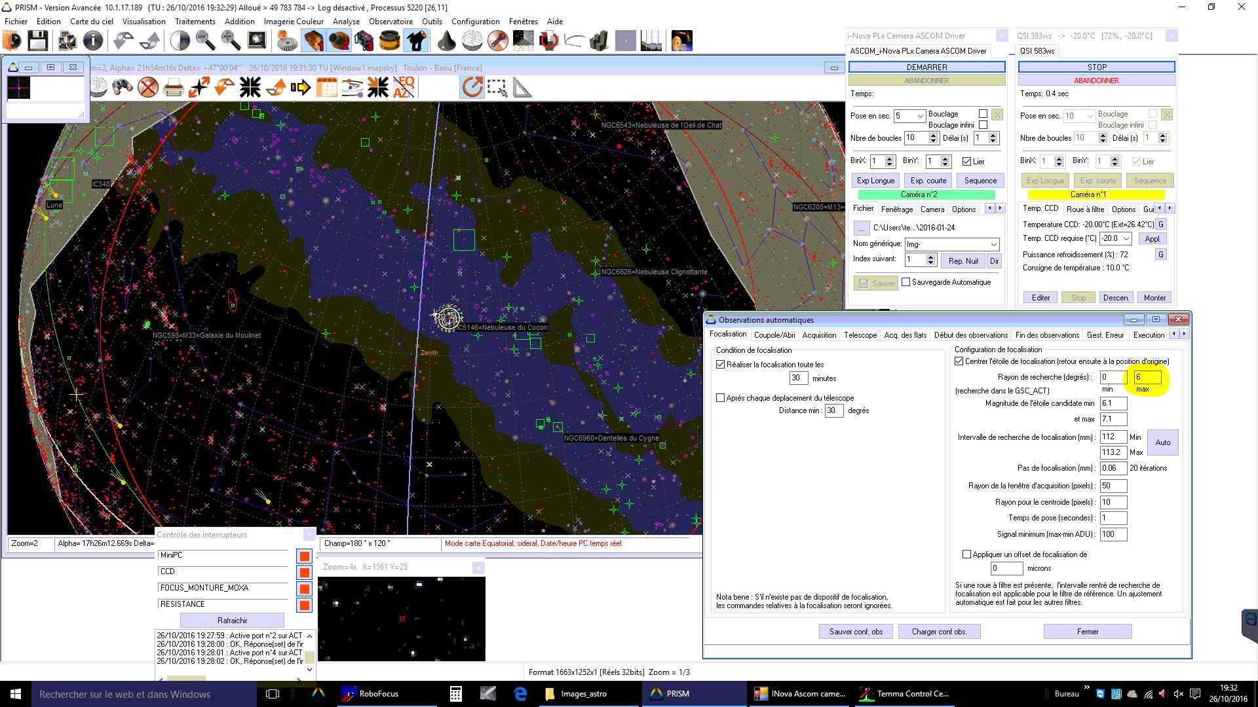Image resolution: width=1258 pixels, height=707 pixels.
Task: Toggle 'Réaliser la focalisation toute les' checkbox
Action: click(721, 365)
